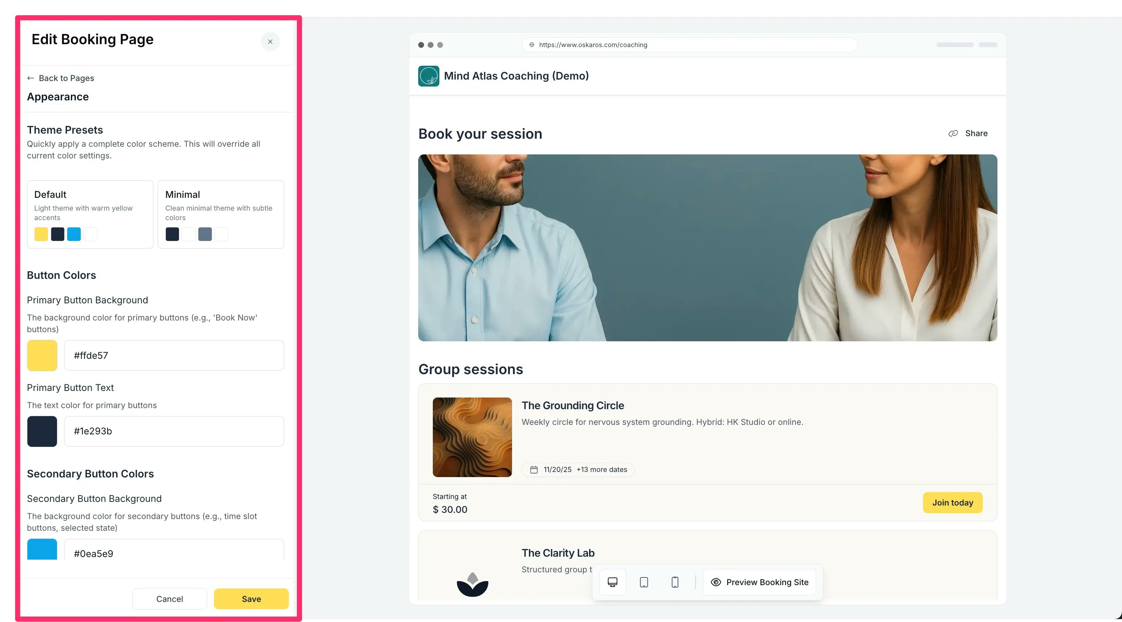The height and width of the screenshot is (622, 1122).
Task: Edit the #1e293b Primary Button Text value
Action: tap(174, 431)
